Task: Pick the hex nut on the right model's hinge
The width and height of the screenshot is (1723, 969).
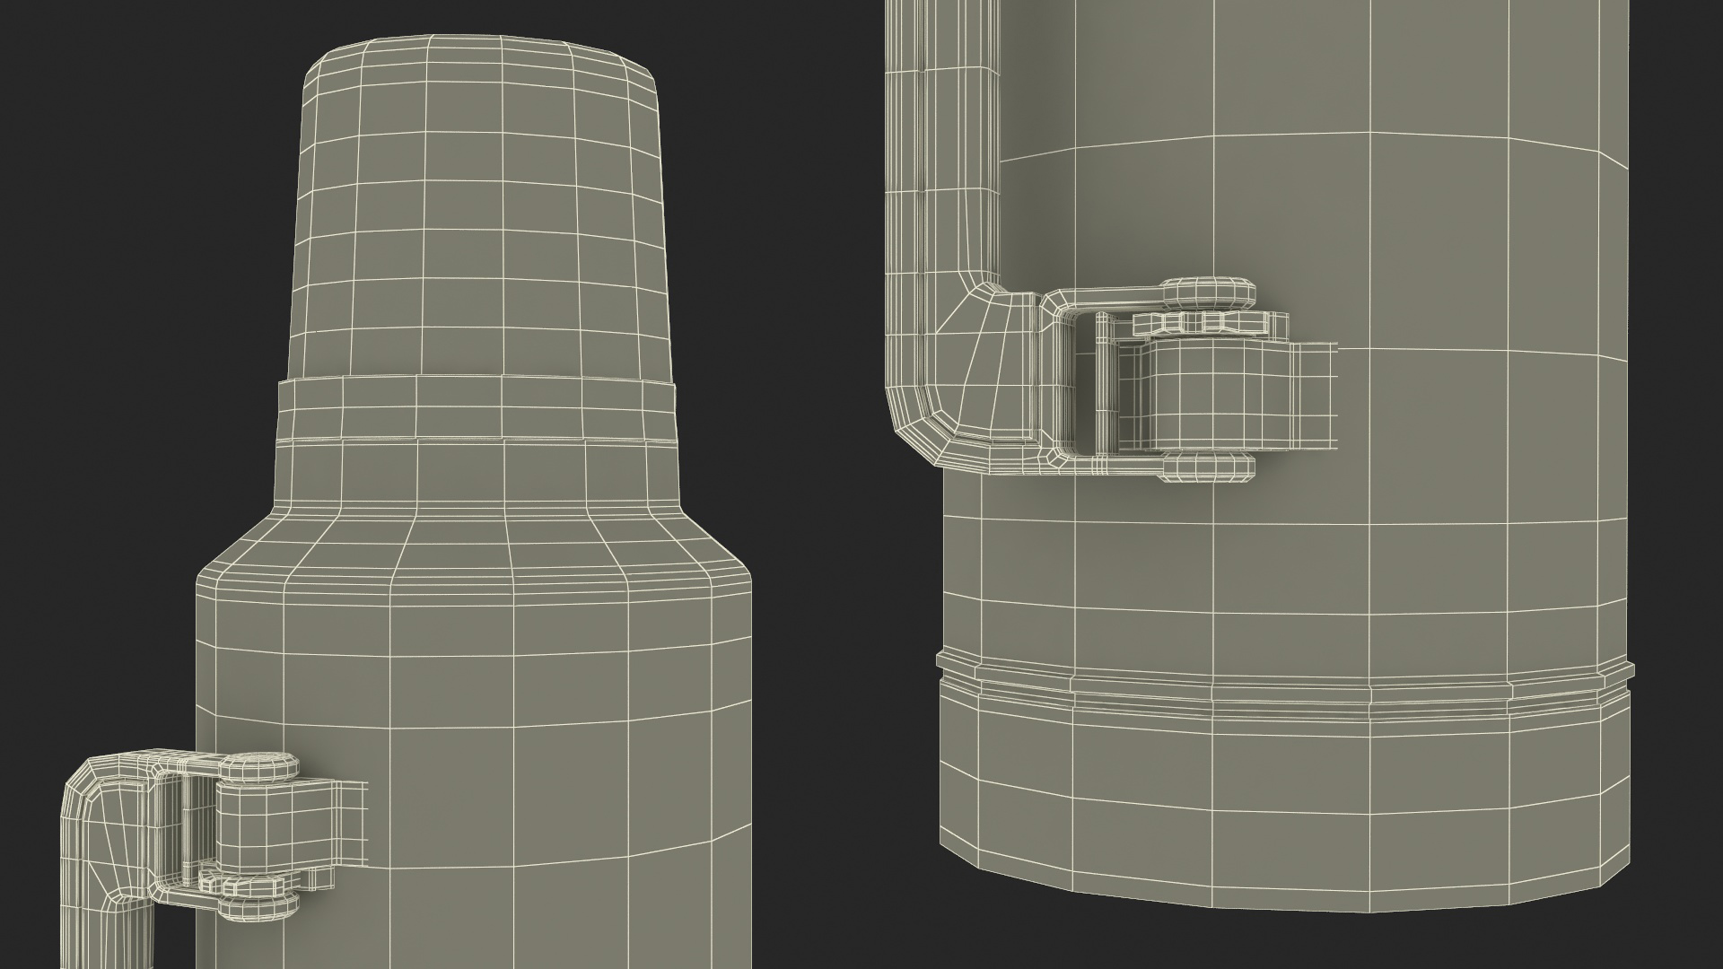Action: [x=1211, y=324]
